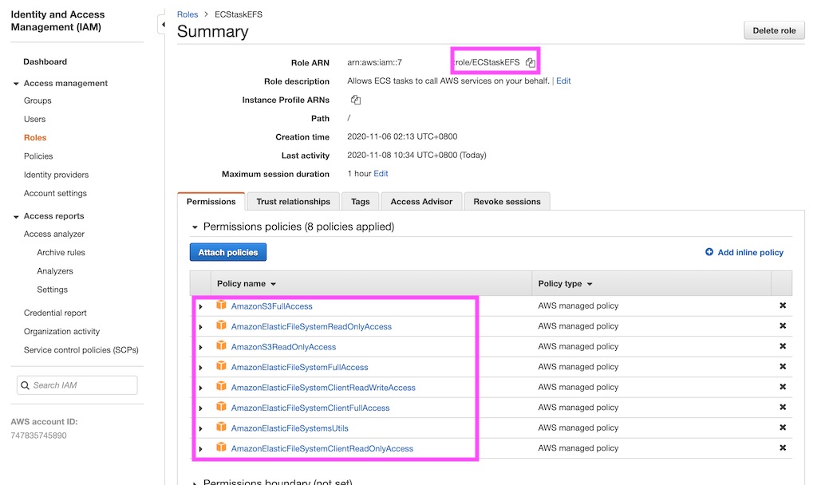Expand the AmazonElasticFileSystemReadOnlyAccess policy row
This screenshot has width=817, height=485.
[200, 327]
